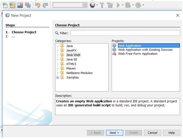Screen dimensions: 183x139
Task: Click the Open Project toolbar icon
Action: pyautogui.click(x=20, y=5)
